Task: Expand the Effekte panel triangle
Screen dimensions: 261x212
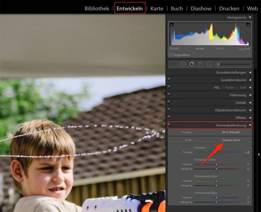Action: click(250, 118)
